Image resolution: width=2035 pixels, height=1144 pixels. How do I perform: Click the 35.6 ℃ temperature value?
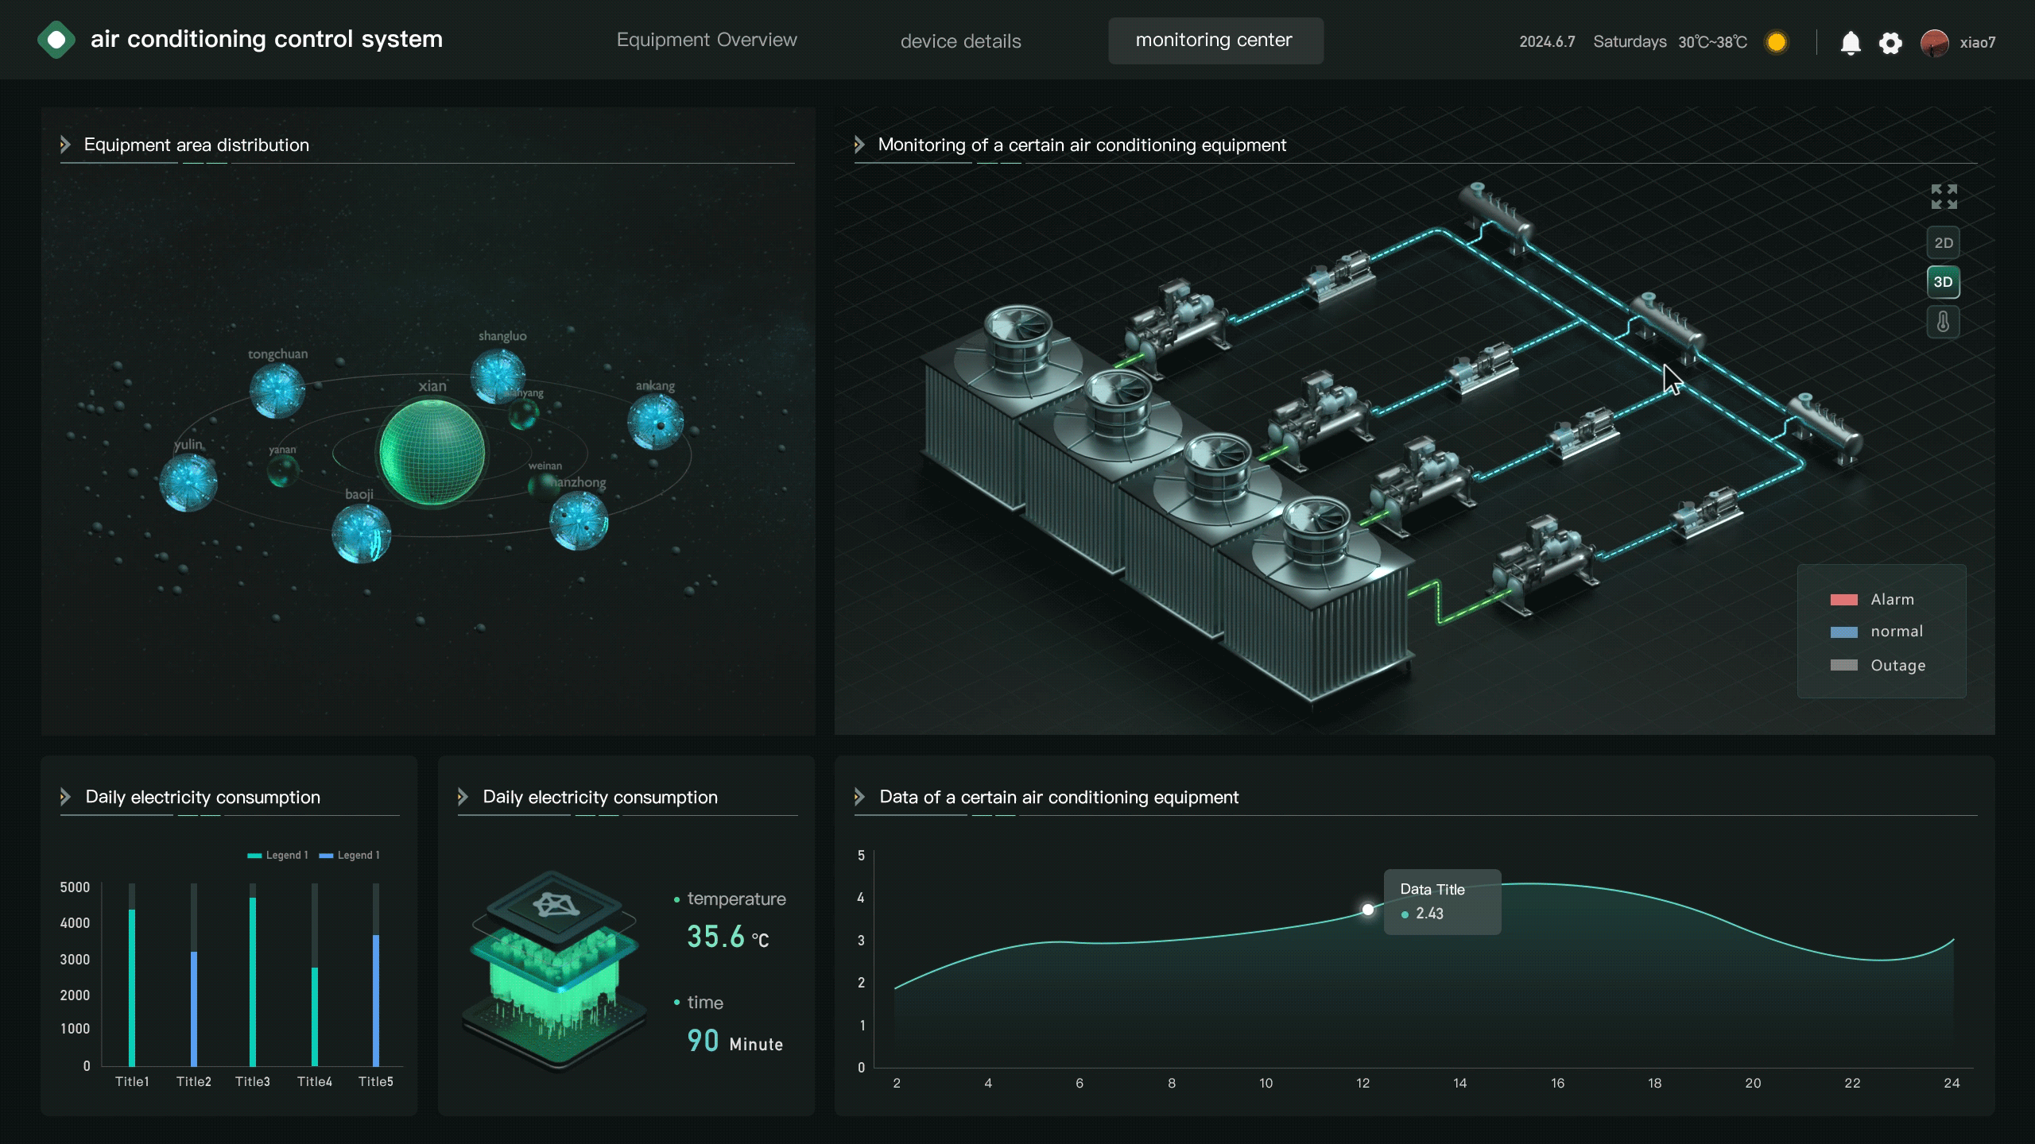coord(727,937)
